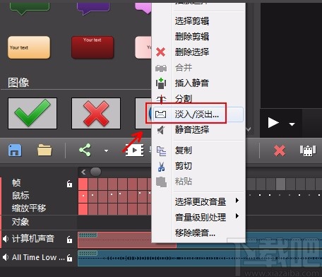Select the green speech bubble callout

(x=30, y=8)
